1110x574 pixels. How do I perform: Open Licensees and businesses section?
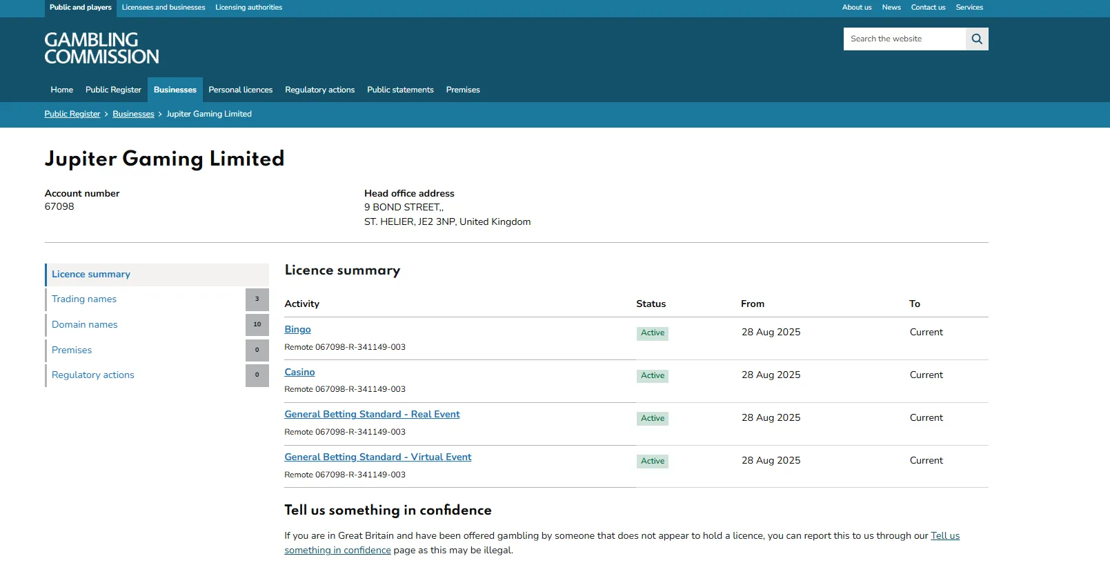163,8
